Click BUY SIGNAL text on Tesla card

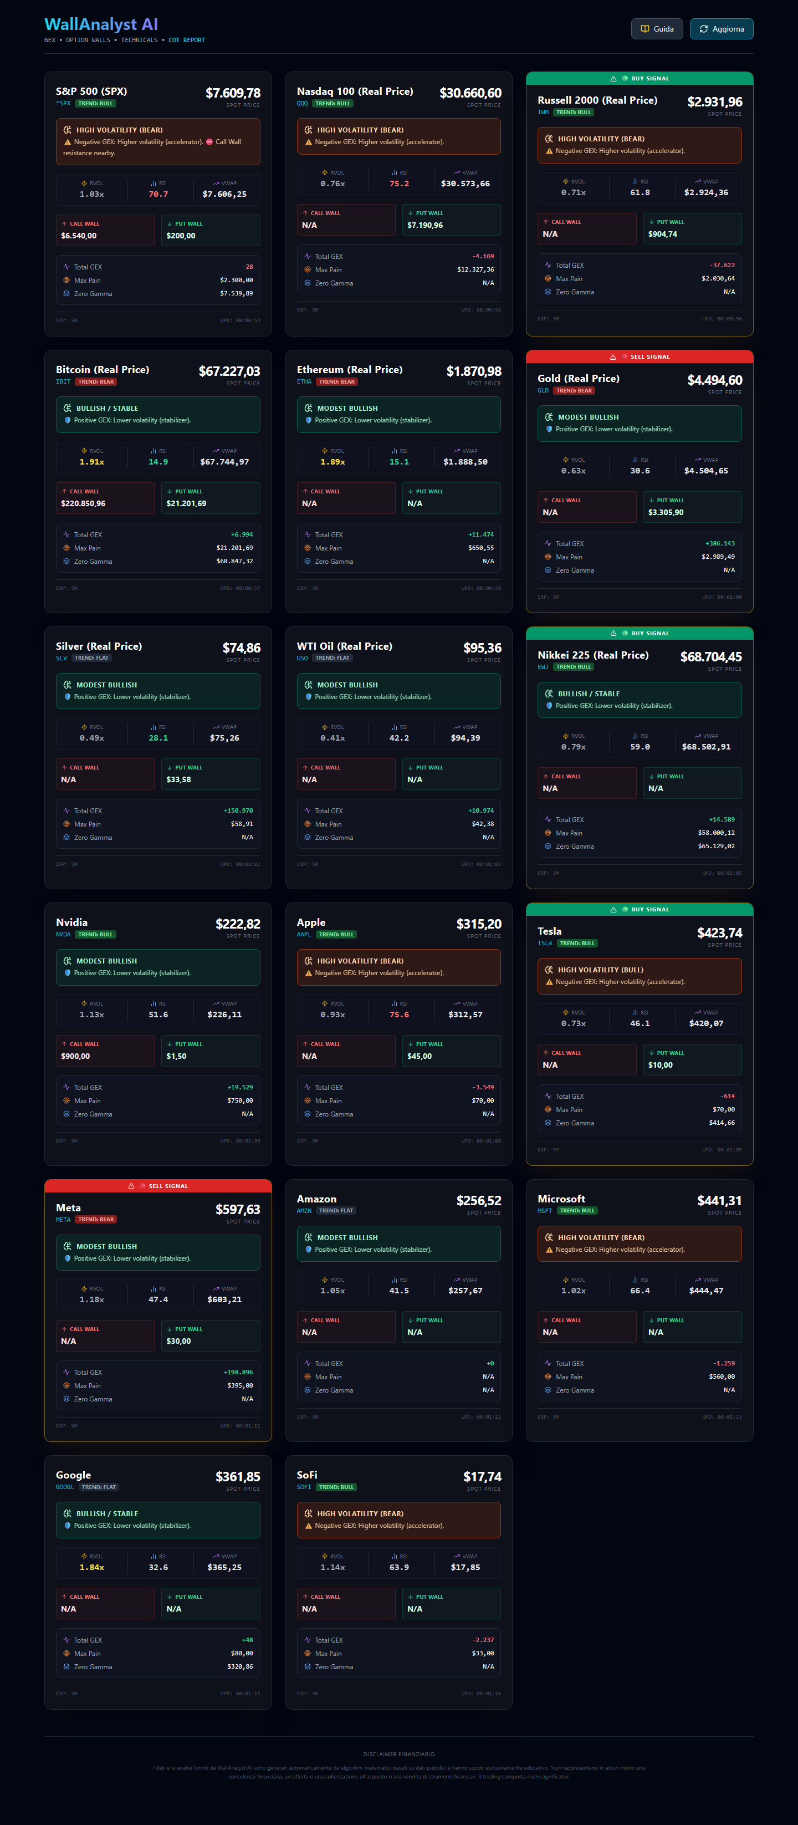pyautogui.click(x=650, y=910)
